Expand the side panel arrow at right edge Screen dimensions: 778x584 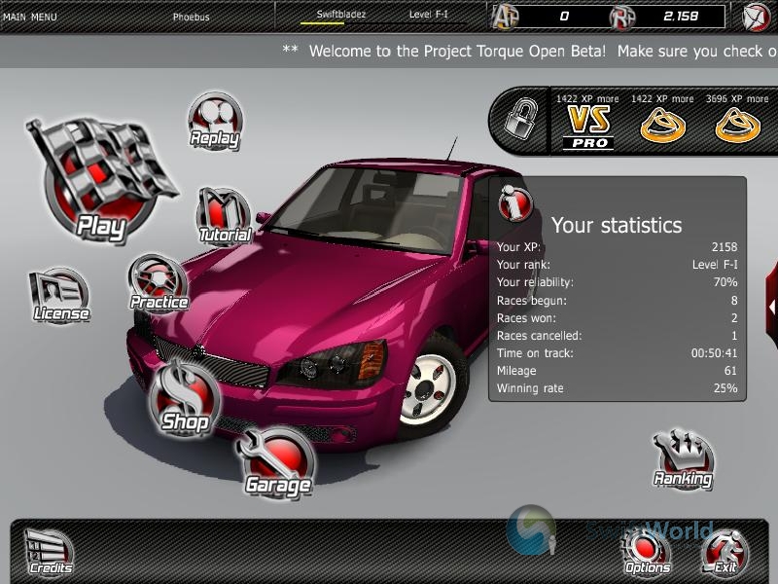coord(771,306)
